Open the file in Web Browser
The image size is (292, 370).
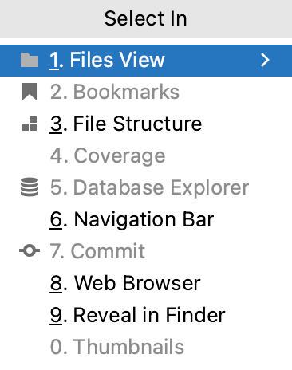coord(146,283)
